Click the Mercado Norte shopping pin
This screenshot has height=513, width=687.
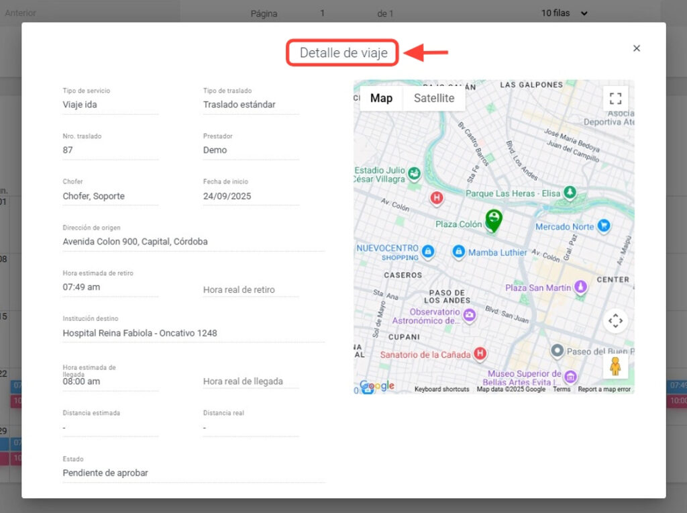tap(604, 226)
